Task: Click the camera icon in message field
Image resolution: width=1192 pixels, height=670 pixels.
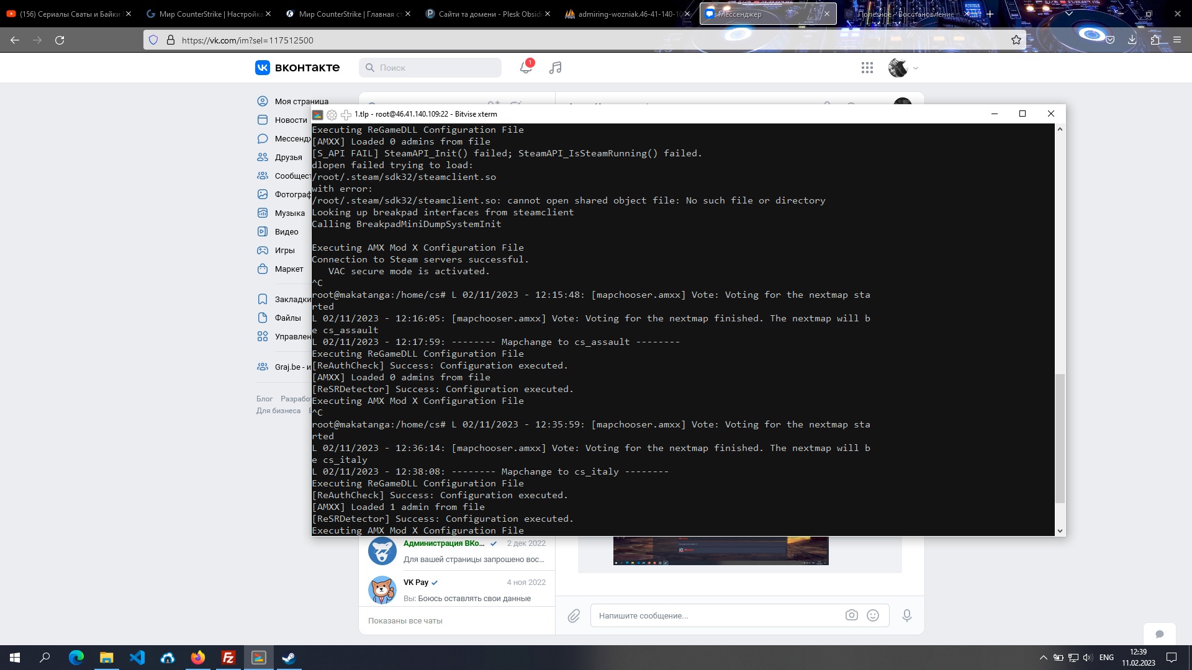Action: tap(851, 615)
